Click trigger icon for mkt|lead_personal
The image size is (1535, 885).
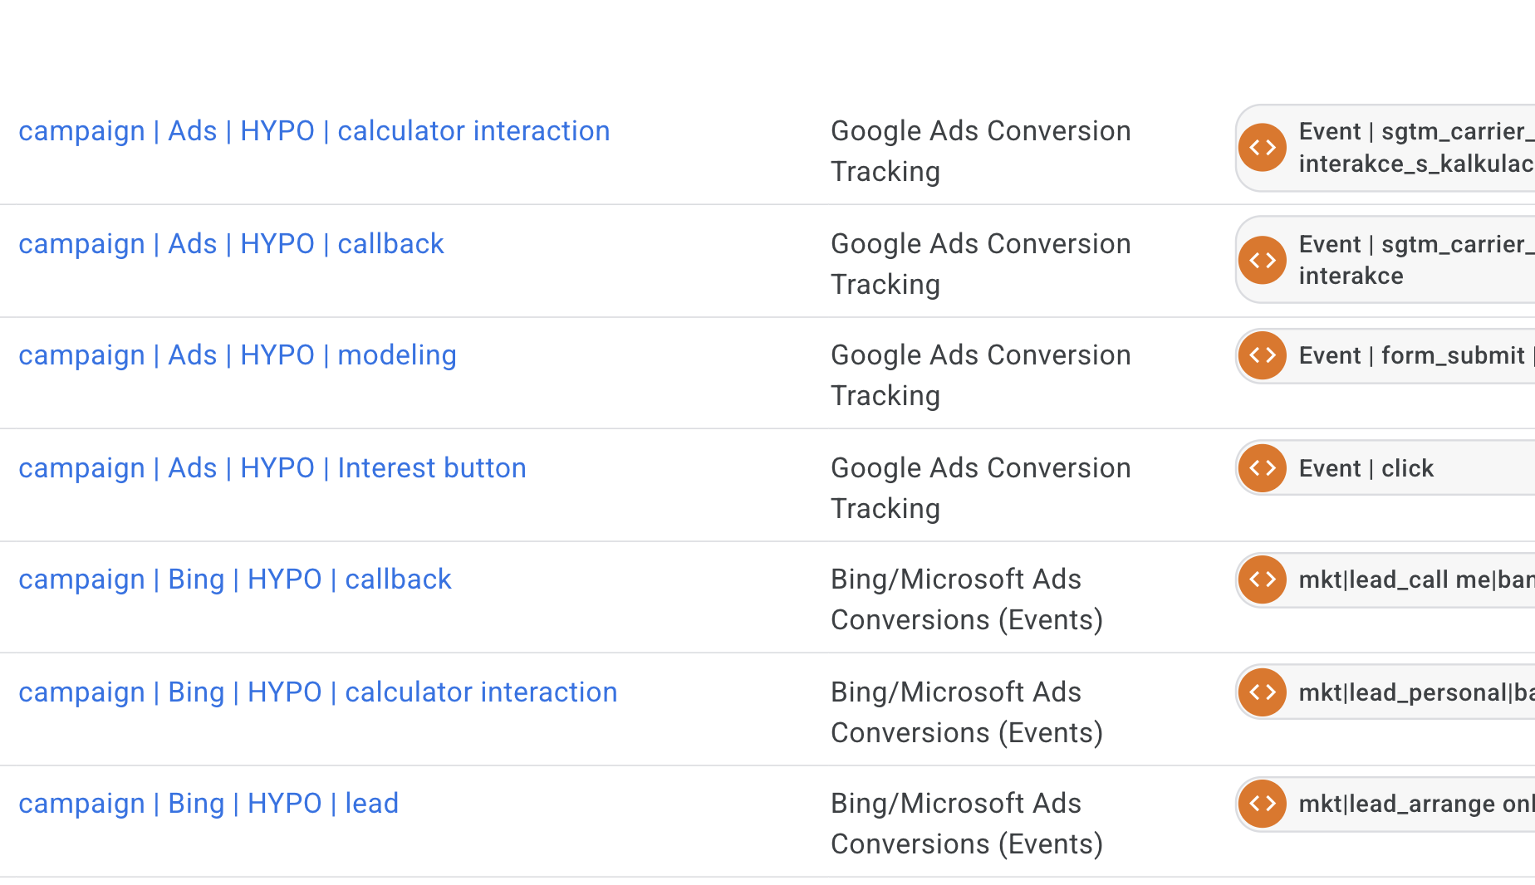coord(1263,692)
